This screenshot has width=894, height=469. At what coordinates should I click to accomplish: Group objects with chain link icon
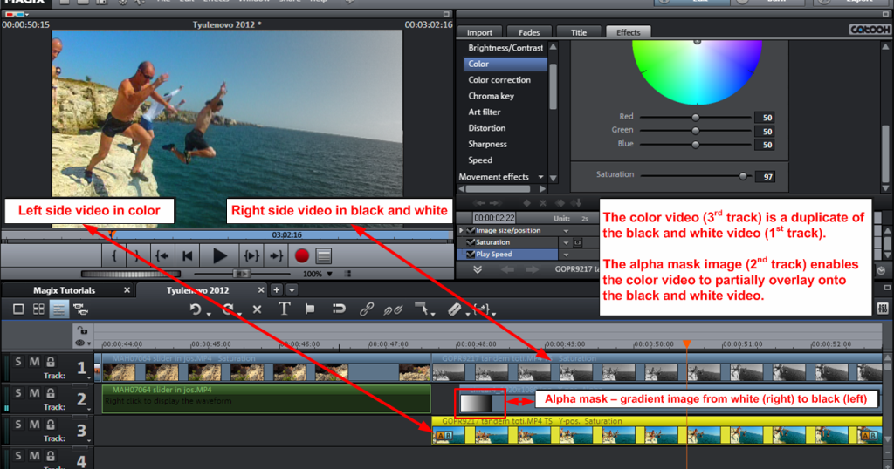pos(366,309)
